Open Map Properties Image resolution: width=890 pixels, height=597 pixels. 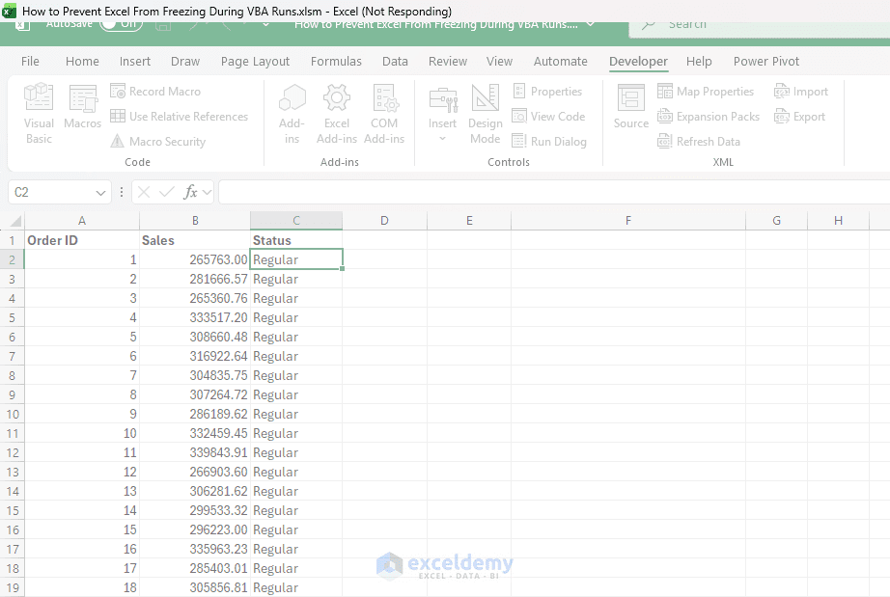click(x=706, y=92)
